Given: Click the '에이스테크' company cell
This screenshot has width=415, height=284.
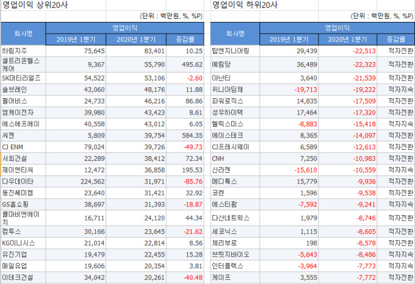Looking at the screenshot, I should point(235,135).
